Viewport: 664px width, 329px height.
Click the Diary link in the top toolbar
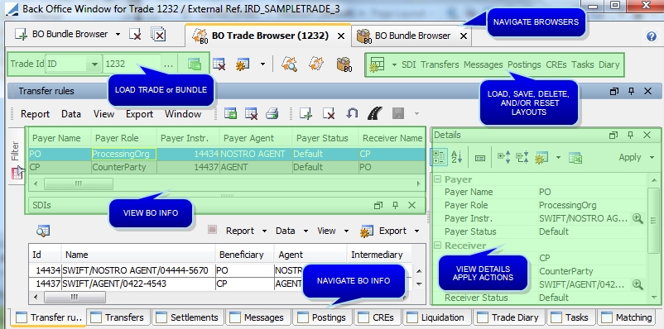[609, 64]
